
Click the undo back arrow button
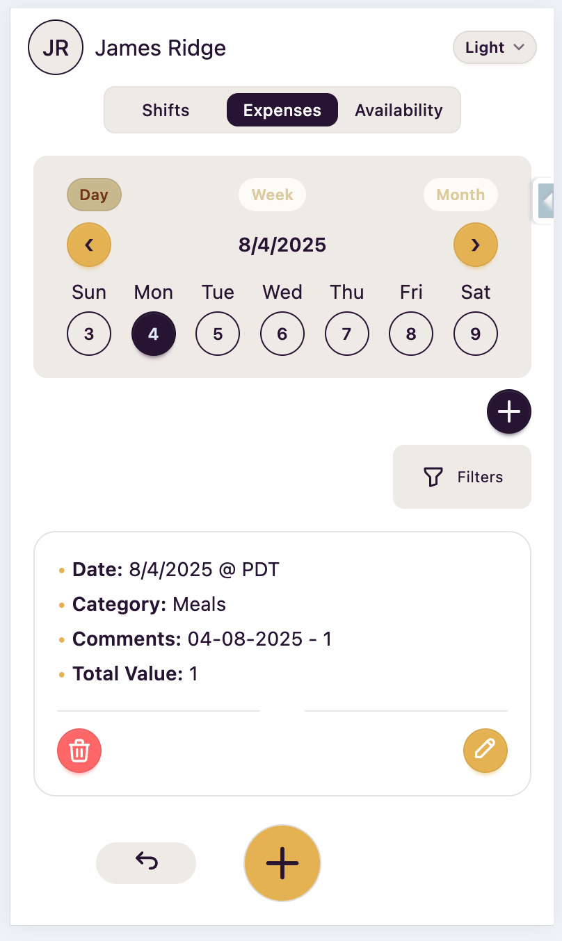click(146, 862)
